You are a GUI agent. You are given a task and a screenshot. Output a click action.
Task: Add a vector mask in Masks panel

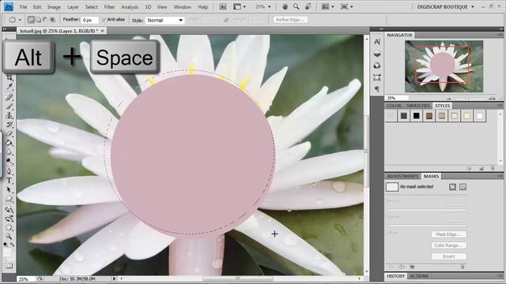pos(463,187)
